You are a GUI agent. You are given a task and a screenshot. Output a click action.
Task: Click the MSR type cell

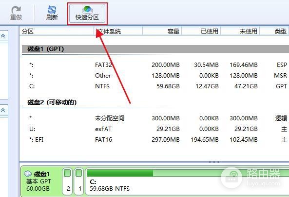[281, 75]
